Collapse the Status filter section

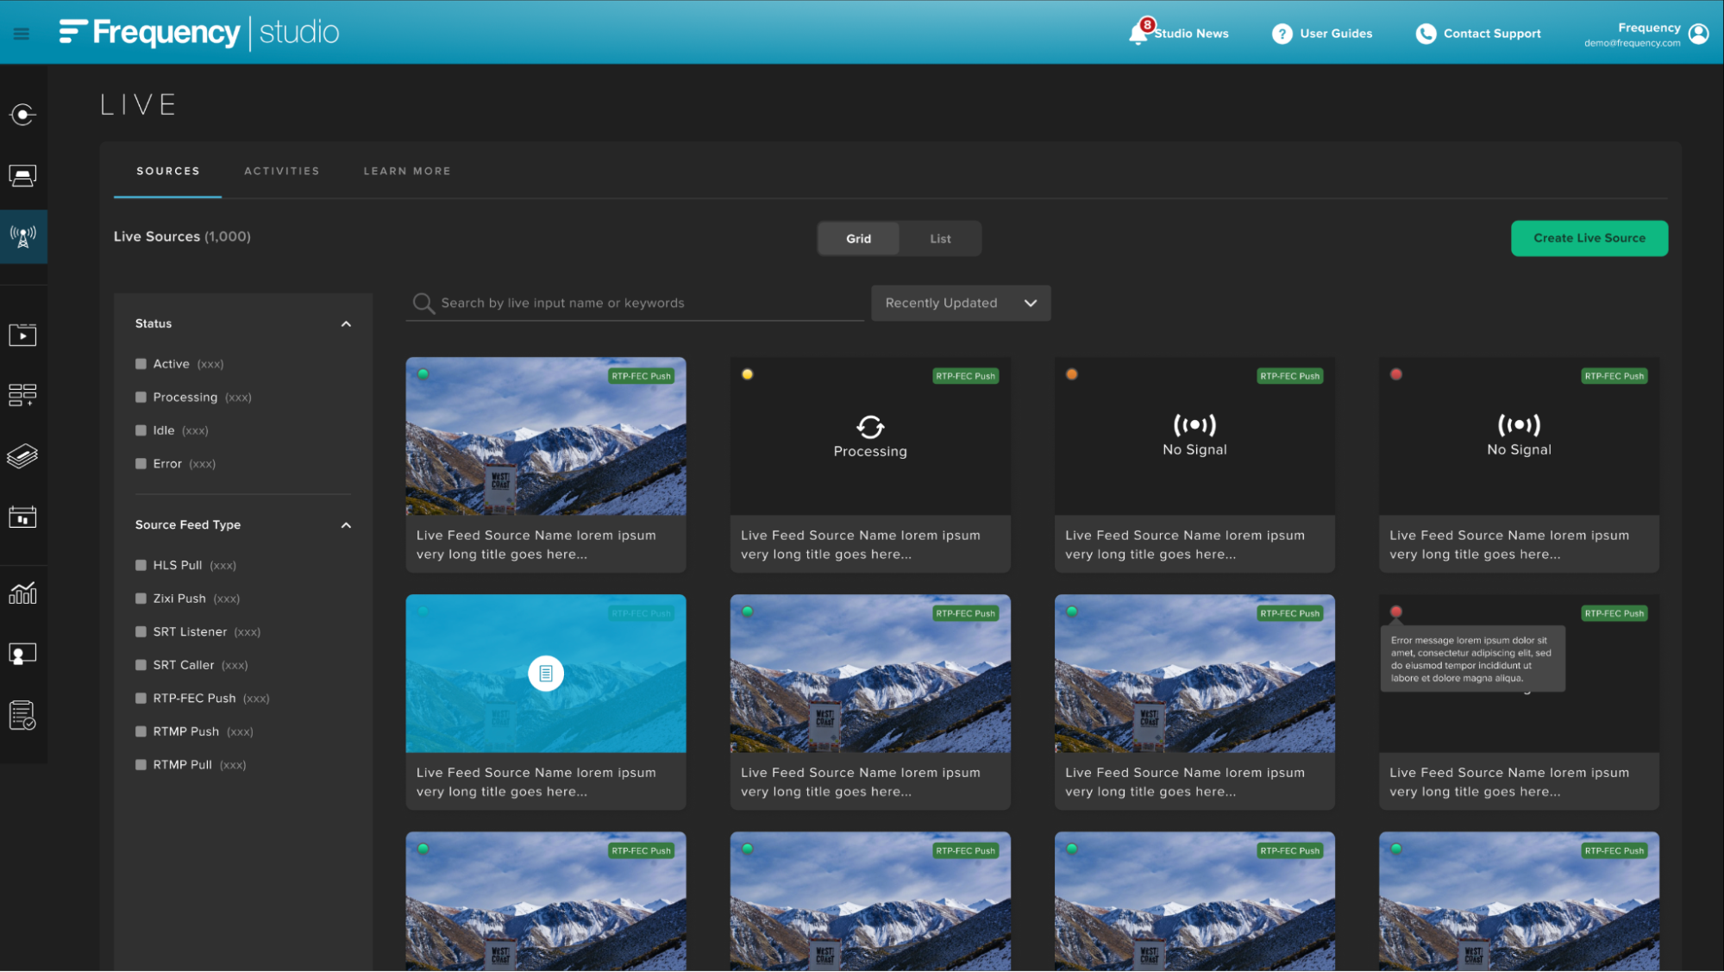346,324
